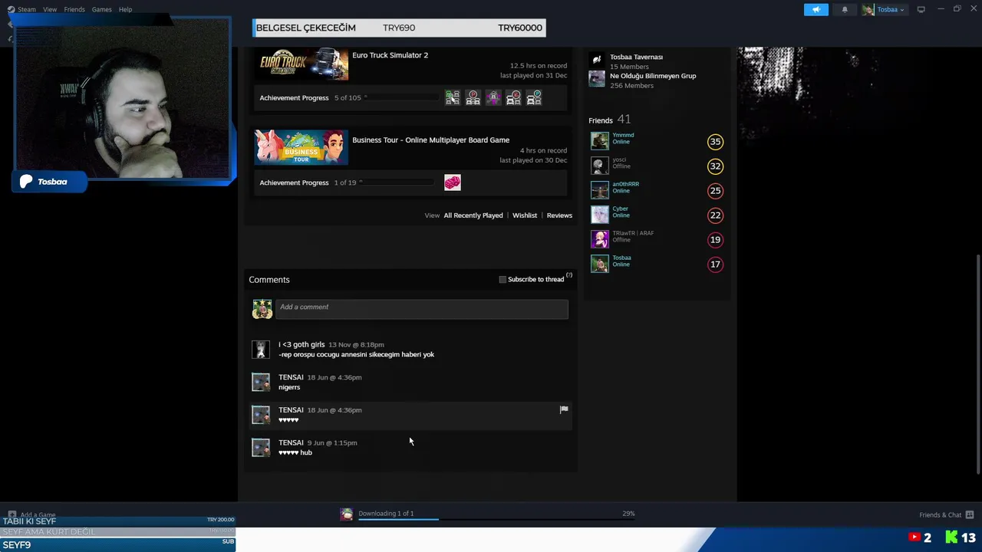Open Friends & Chat
This screenshot has width=982, height=552.
point(946,514)
